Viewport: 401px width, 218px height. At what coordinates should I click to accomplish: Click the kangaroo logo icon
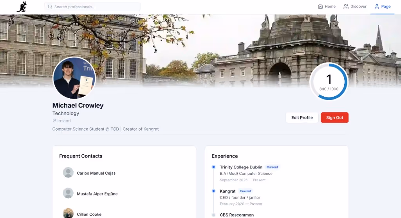pos(22,7)
